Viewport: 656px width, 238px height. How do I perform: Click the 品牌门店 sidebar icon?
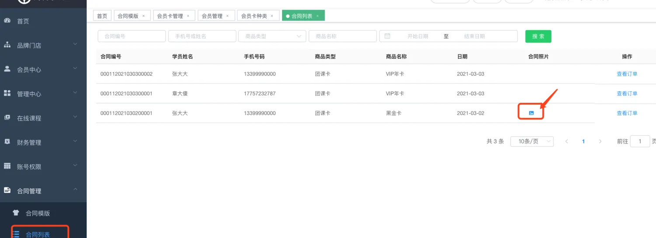pyautogui.click(x=7, y=45)
